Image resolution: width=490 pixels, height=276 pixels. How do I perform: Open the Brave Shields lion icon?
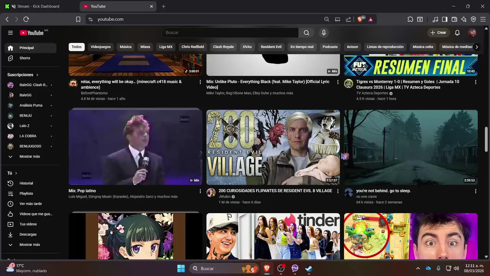(x=360, y=19)
